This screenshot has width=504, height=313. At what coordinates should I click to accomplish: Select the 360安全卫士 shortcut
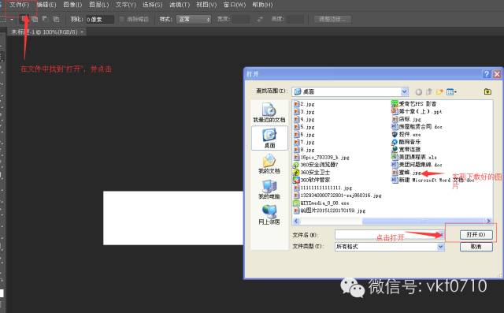312,173
